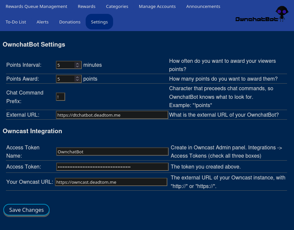Decrease the Points Award stepper value

pos(77,81)
